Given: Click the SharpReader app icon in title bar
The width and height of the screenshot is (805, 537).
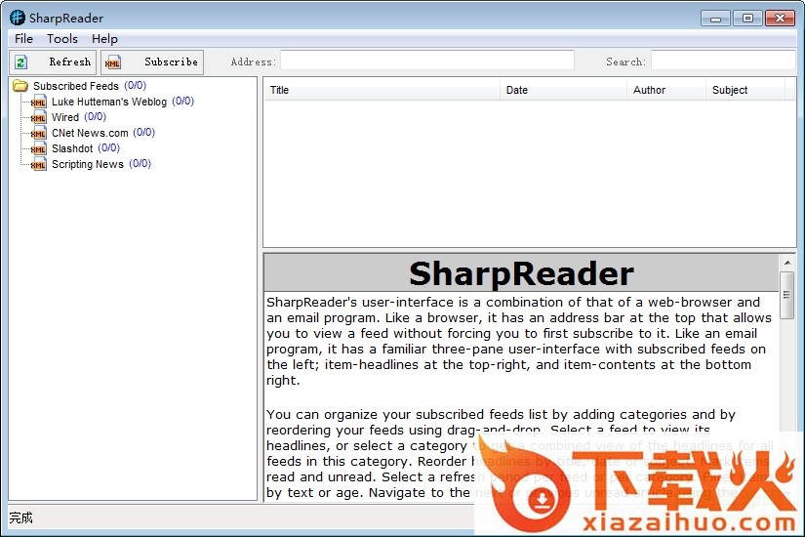Looking at the screenshot, I should (x=17, y=18).
